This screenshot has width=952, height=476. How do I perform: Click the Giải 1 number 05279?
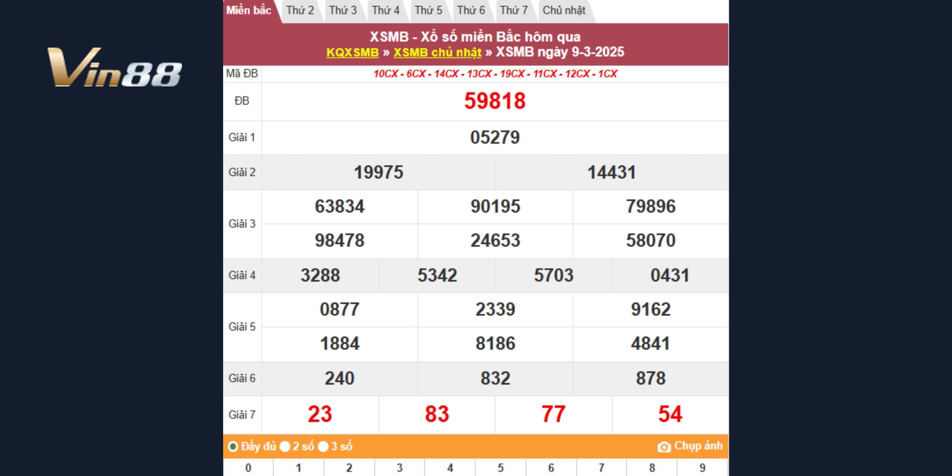(x=495, y=137)
